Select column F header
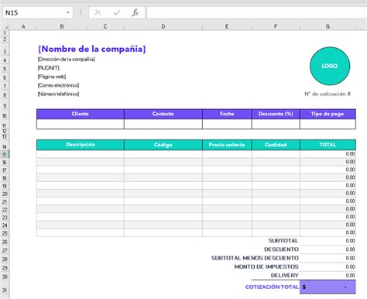Viewport: 367px width, 299px height. click(276, 26)
